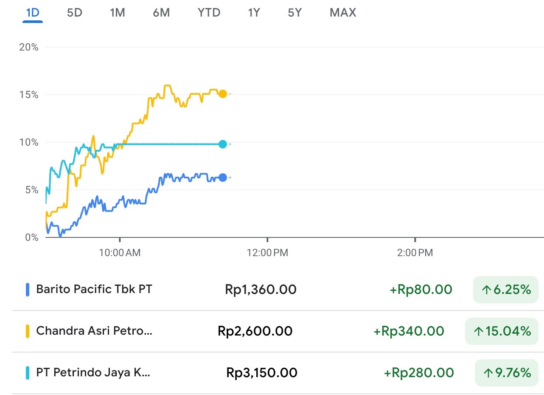The height and width of the screenshot is (395, 544).
Task: Select the YTD time range
Action: [x=209, y=13]
